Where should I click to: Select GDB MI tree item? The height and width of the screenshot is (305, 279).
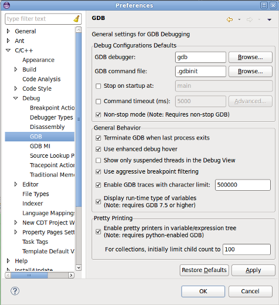coord(40,146)
